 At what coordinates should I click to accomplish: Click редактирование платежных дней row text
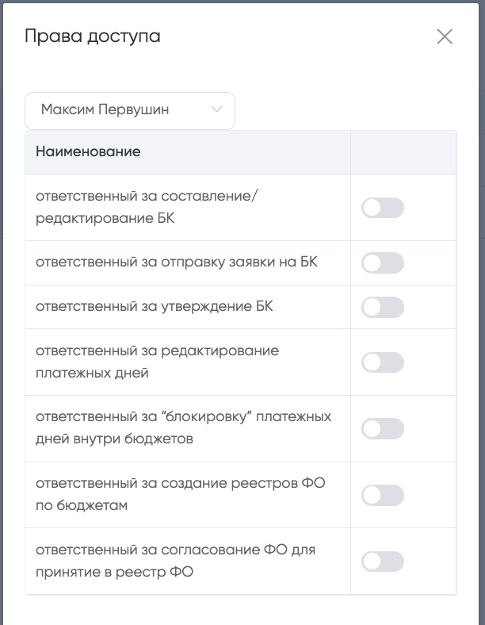[x=157, y=362]
